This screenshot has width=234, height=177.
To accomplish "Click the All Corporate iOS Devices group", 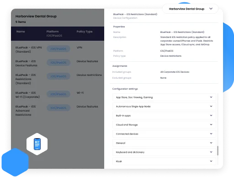I will pyautogui.click(x=175, y=72).
